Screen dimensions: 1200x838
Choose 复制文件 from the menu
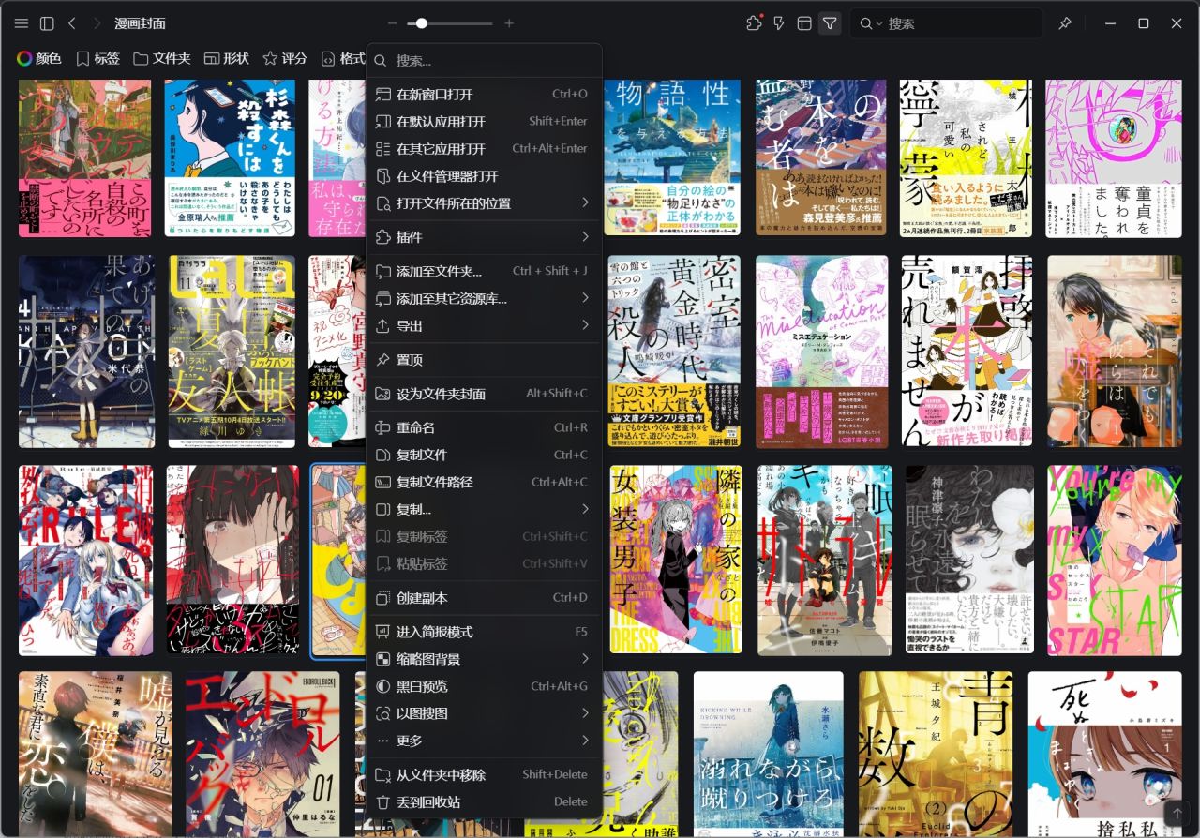484,455
